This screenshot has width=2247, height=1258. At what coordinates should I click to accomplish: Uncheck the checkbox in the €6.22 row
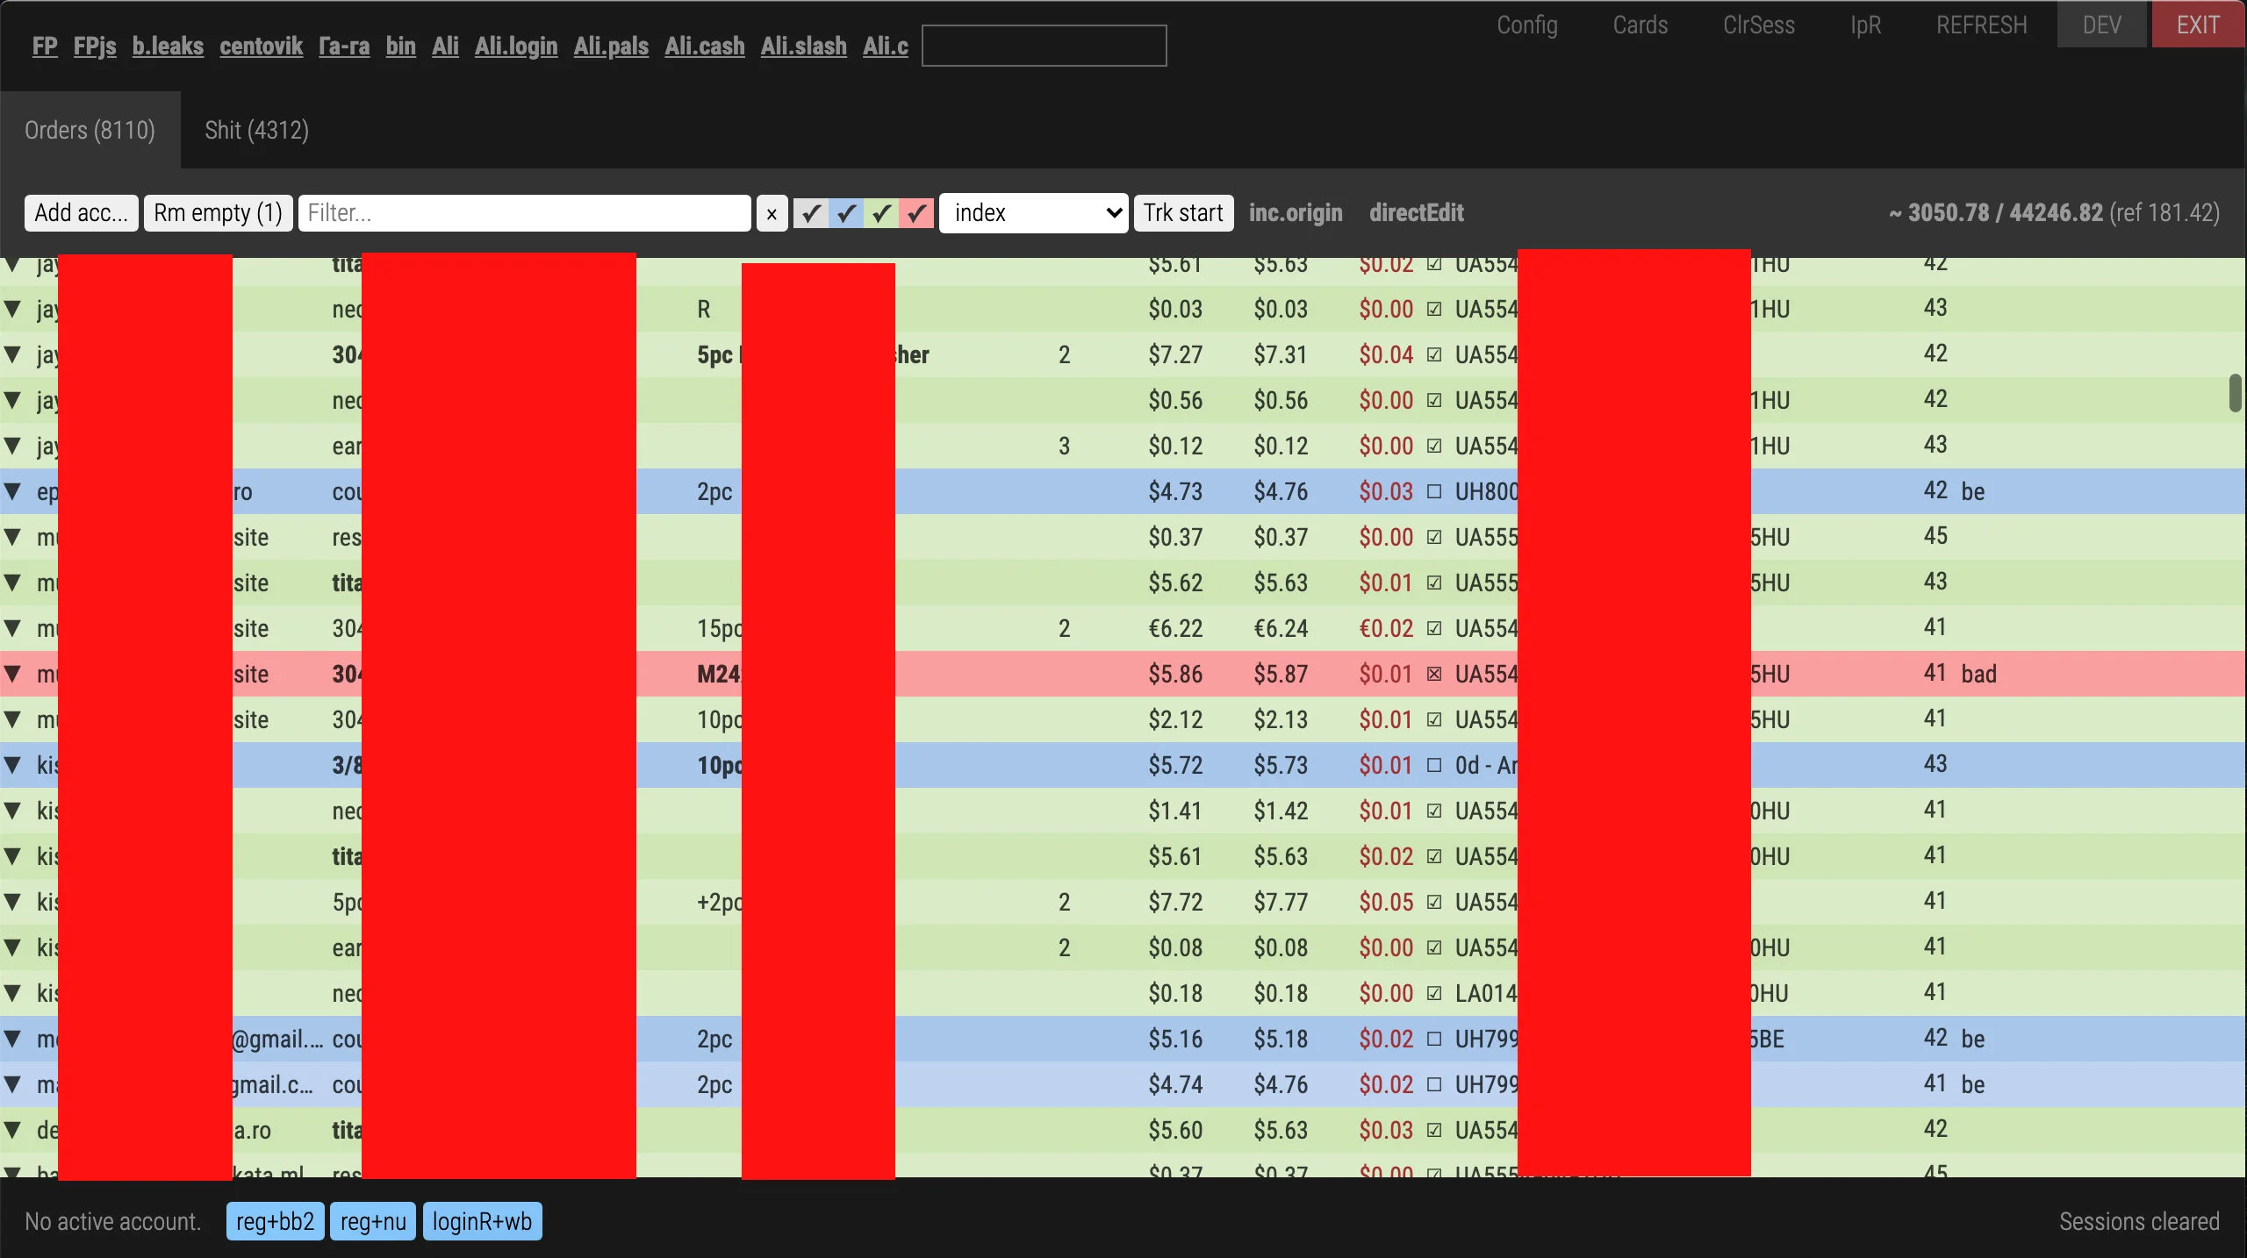click(x=1433, y=628)
